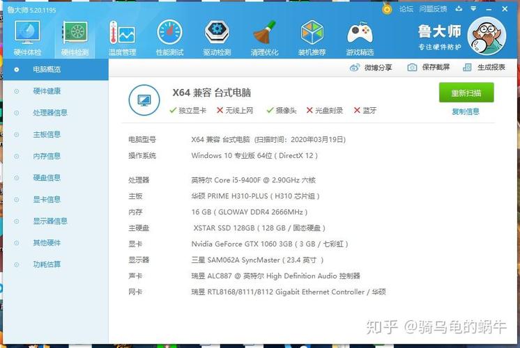
Task: Launch 性能测试 performance test icon
Action: (170, 38)
